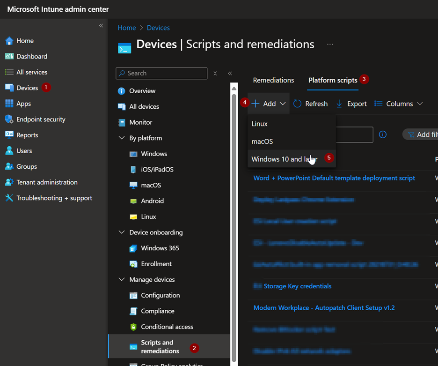This screenshot has height=366, width=438.
Task: Click the info icon beside the search box
Action: (382, 134)
